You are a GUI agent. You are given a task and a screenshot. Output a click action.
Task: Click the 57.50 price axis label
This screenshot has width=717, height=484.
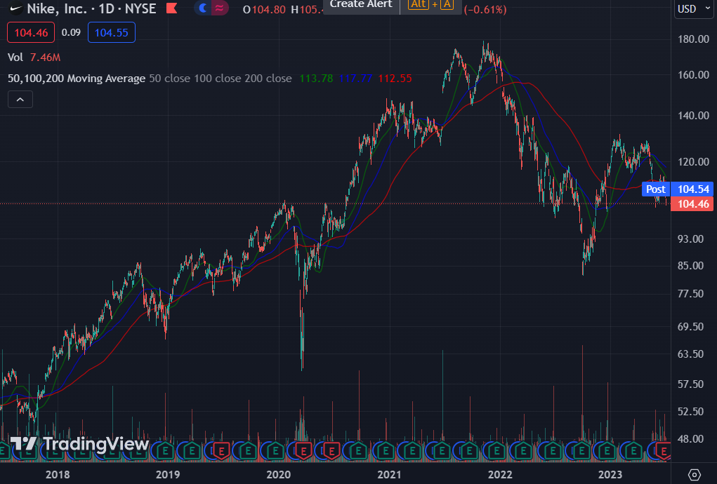[690, 384]
